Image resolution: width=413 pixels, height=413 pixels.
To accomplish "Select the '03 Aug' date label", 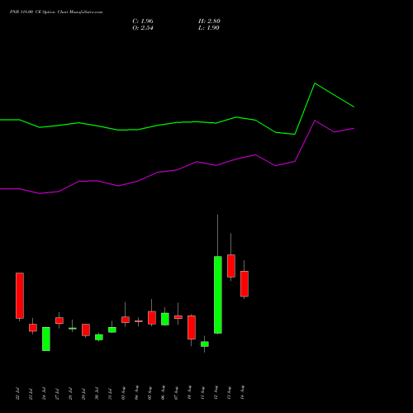I will click(124, 393).
